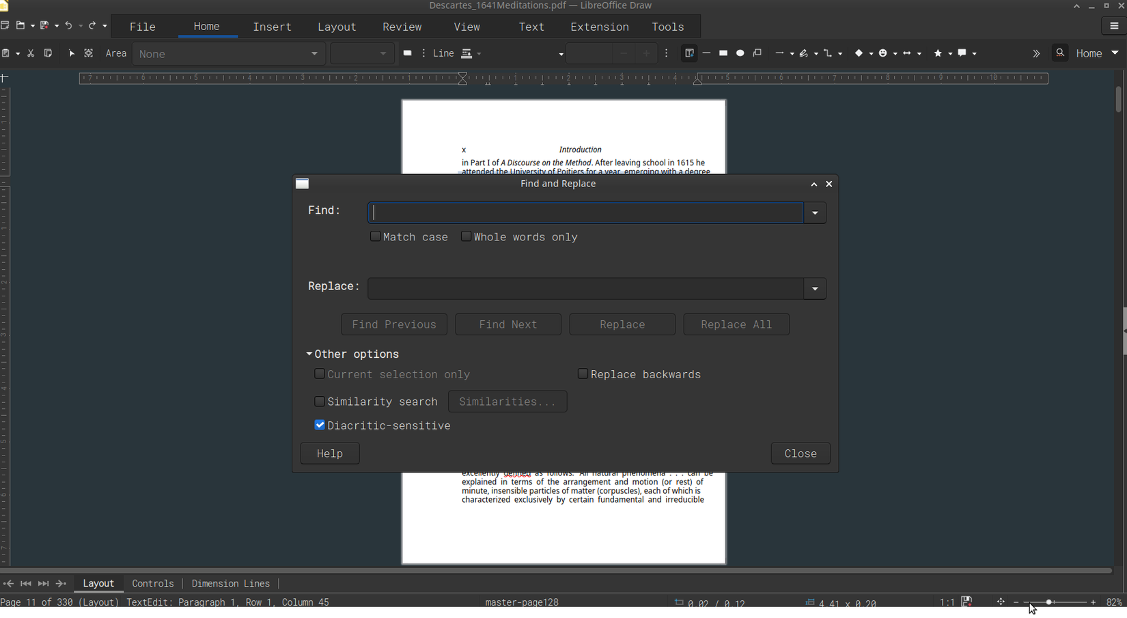The height and width of the screenshot is (618, 1127).
Task: Insert an ellipse shape
Action: (x=740, y=53)
